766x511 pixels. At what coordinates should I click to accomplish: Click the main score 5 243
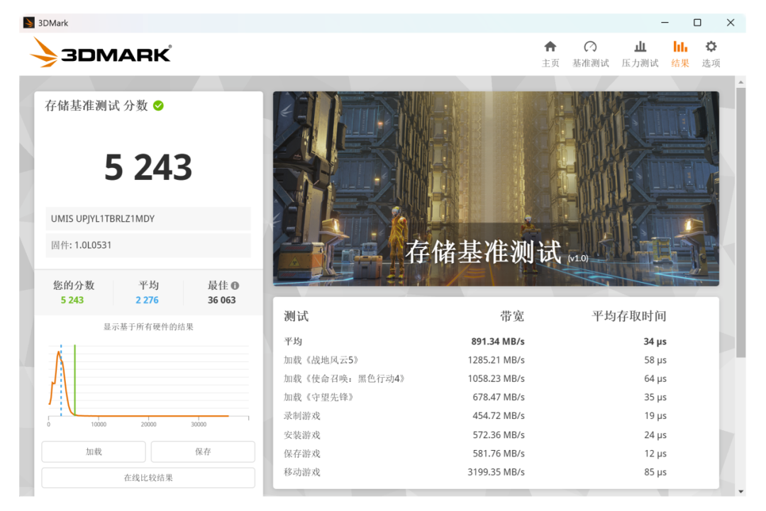pyautogui.click(x=148, y=167)
